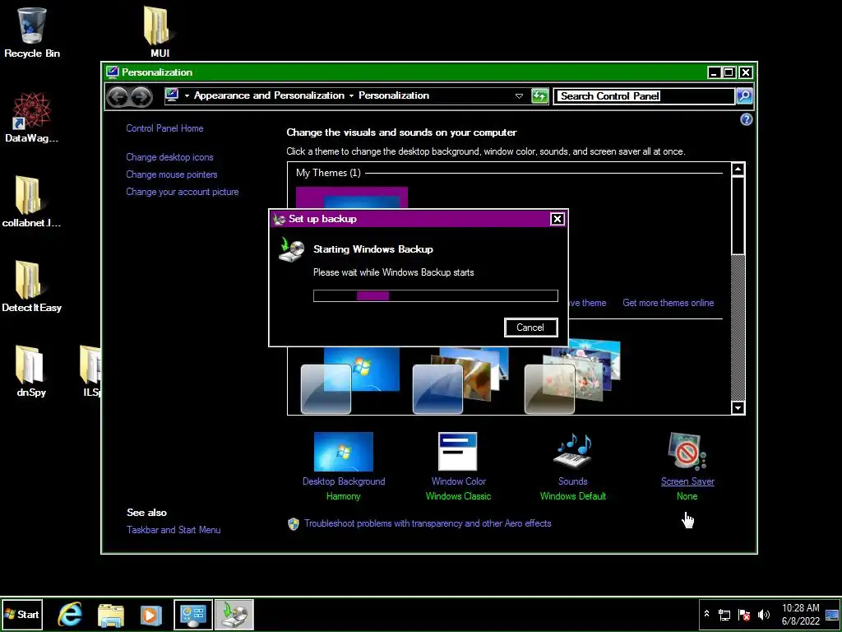Viewport: 842px width, 632px height.
Task: Switch to Windows Backup taskbar button
Action: (234, 614)
